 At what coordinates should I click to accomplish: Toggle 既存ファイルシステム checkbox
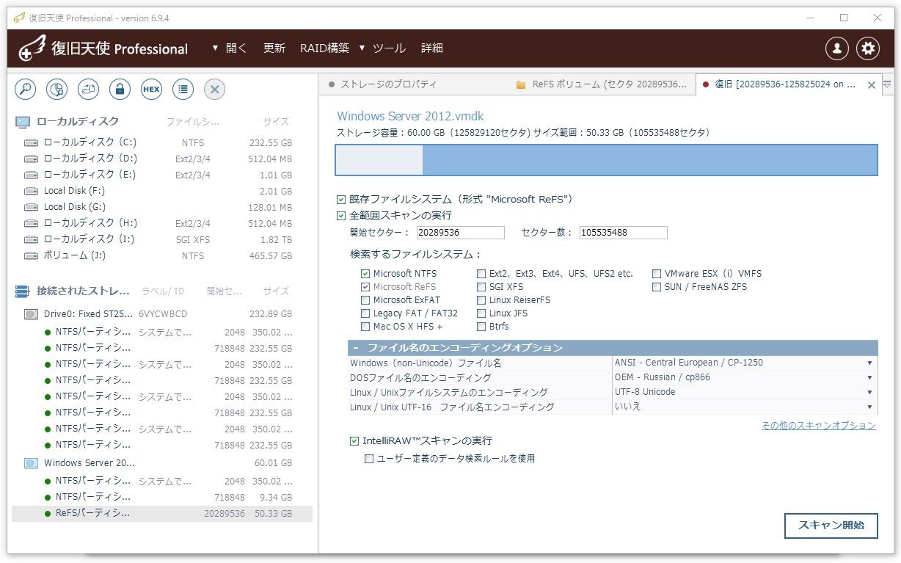pos(340,200)
